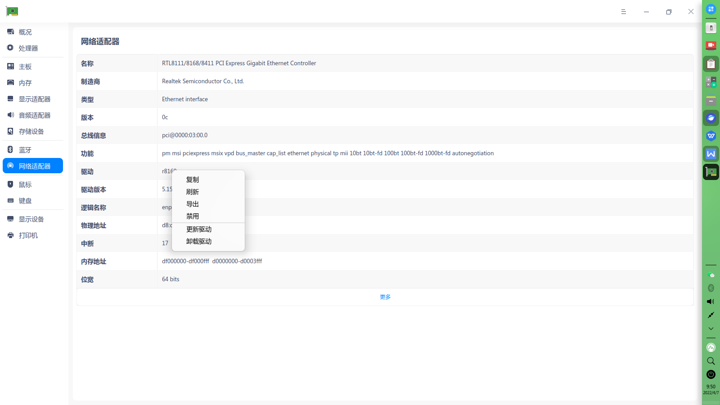Choose 禁用 from the context menu
This screenshot has height=405, width=720.
tap(208, 216)
